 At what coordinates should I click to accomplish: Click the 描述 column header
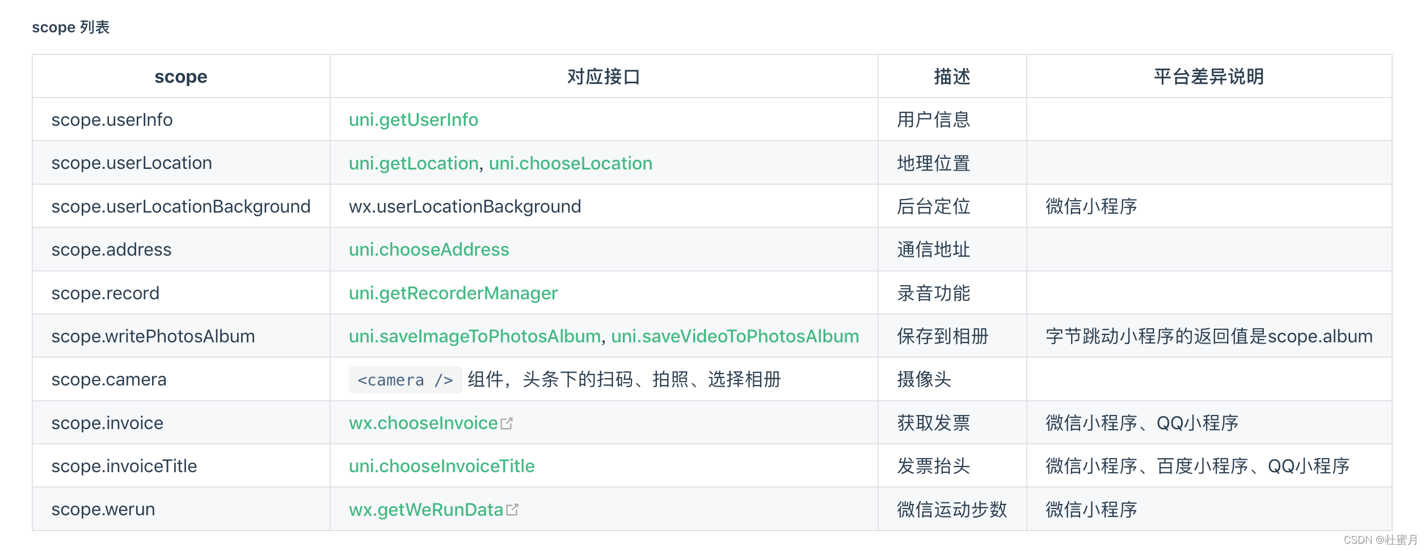[x=952, y=77]
